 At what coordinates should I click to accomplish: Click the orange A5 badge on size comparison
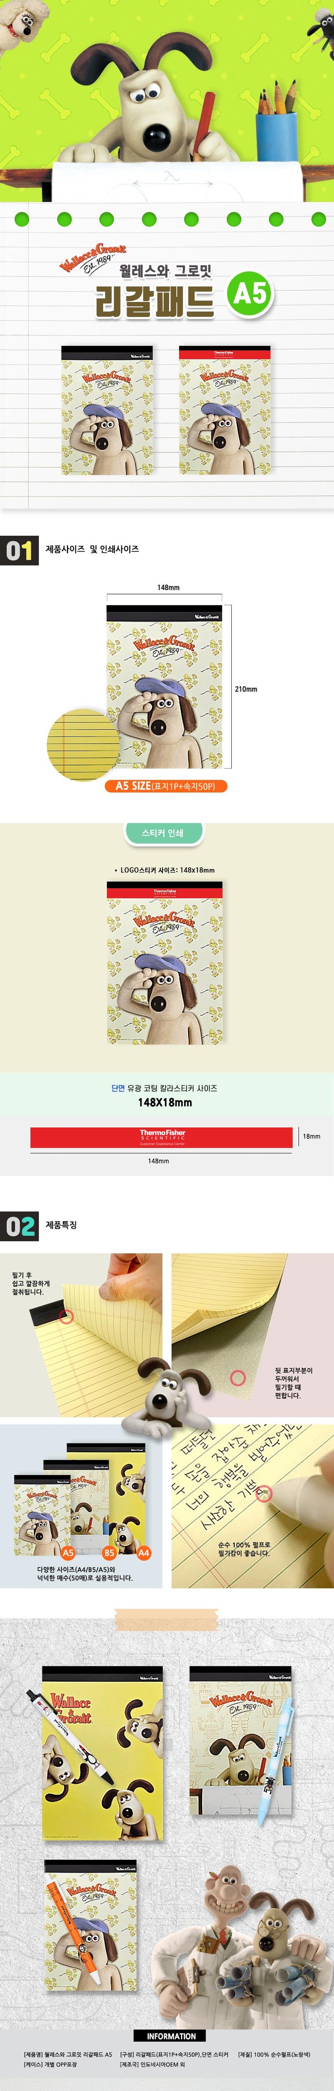tap(68, 1552)
